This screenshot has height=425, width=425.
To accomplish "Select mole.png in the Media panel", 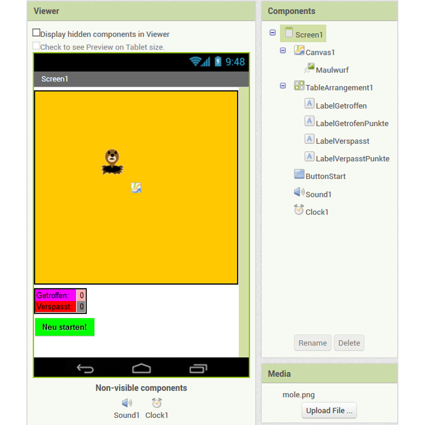I will (299, 395).
